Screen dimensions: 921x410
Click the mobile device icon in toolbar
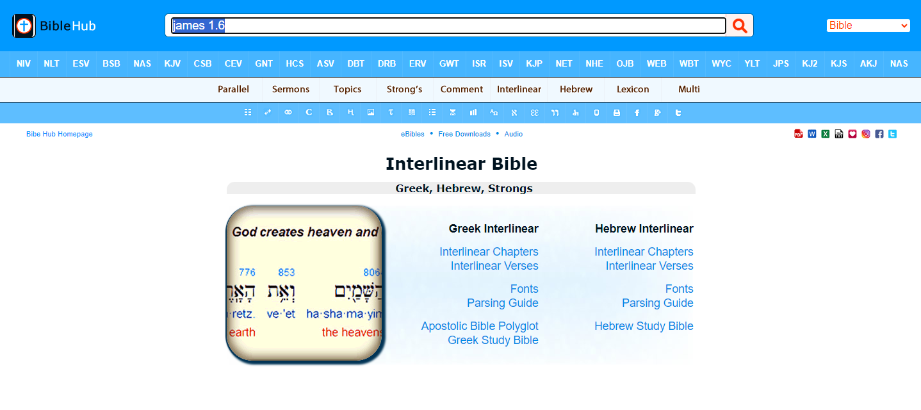(596, 112)
